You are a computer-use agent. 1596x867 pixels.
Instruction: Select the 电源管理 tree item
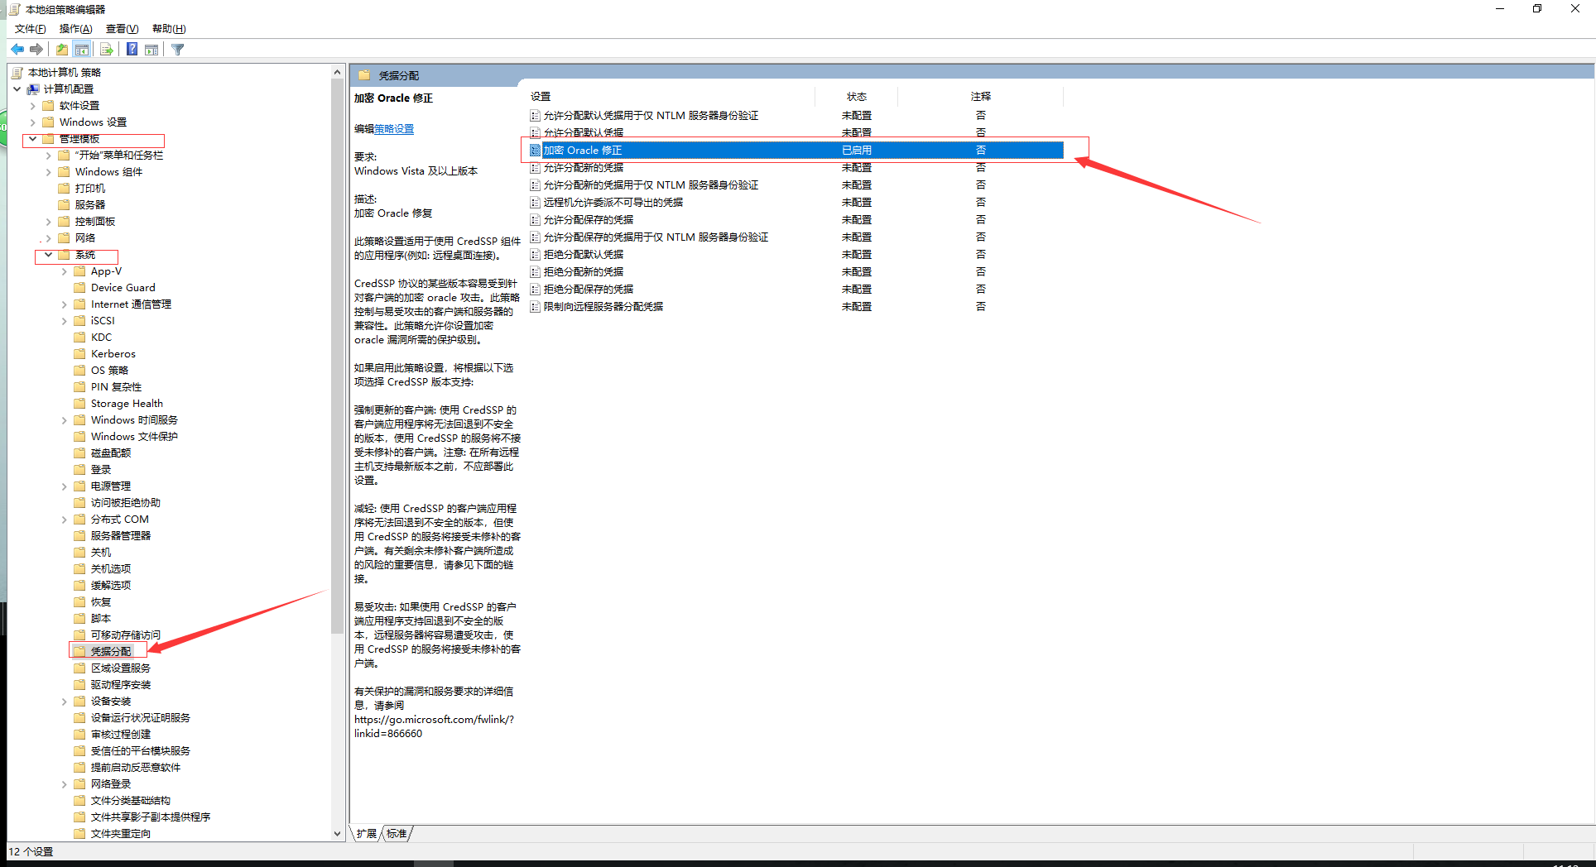pyautogui.click(x=110, y=486)
